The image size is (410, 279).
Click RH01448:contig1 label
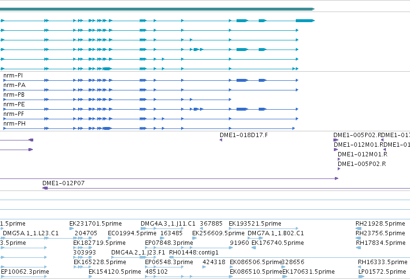(194, 253)
